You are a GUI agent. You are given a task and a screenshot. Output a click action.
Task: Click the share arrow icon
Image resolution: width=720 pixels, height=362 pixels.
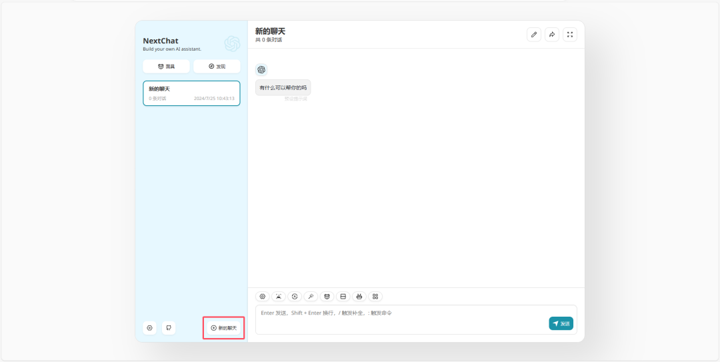point(552,35)
